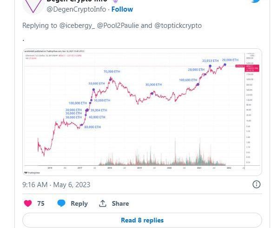Open the @Pool2Paulie mention
Viewport: 277px width, 228px height.
118,26
